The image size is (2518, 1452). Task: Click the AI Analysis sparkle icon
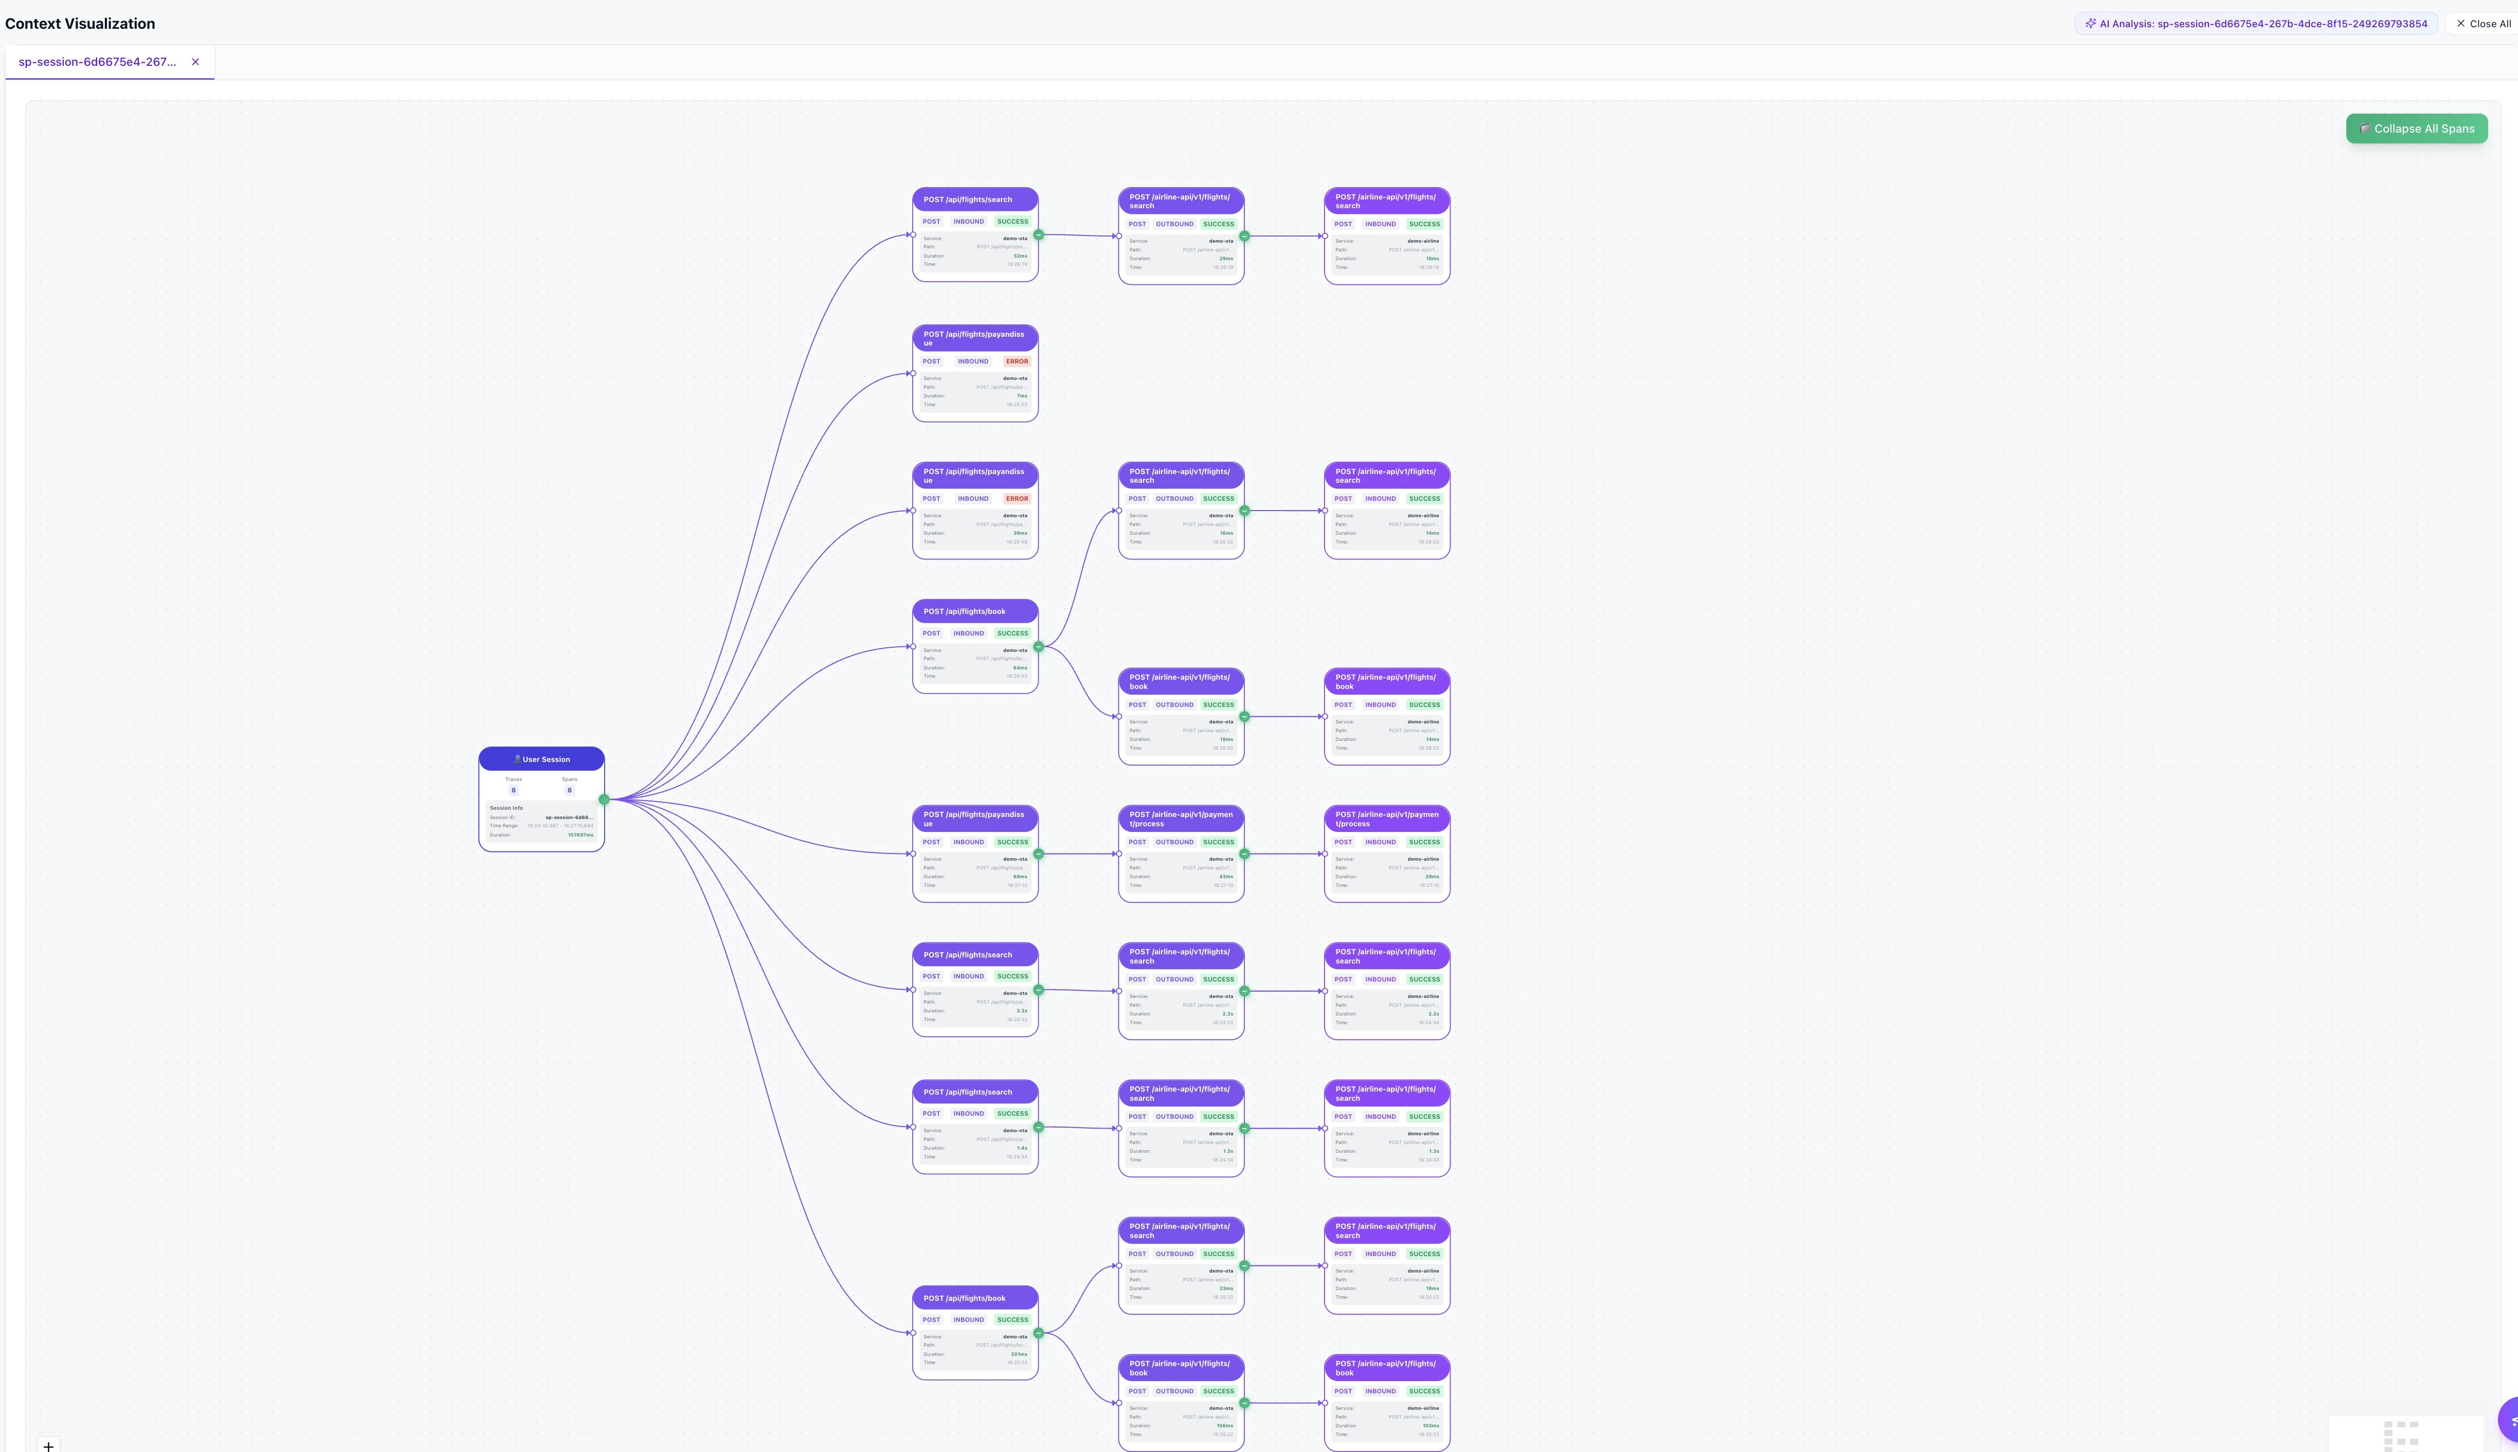coord(2090,24)
